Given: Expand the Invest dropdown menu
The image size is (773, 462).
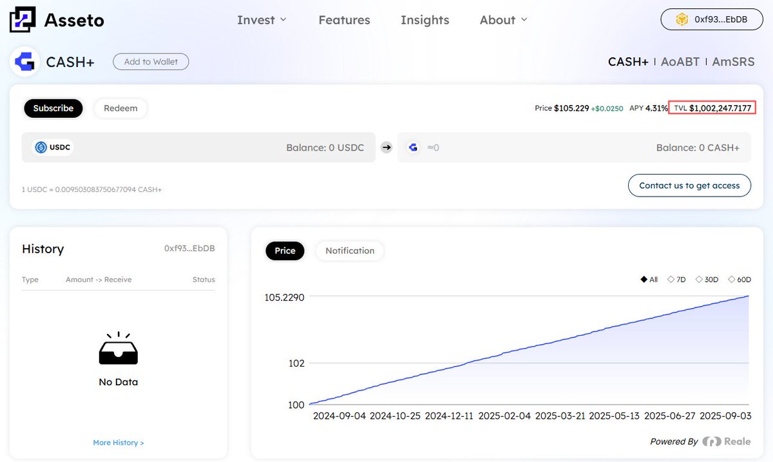Looking at the screenshot, I should click(262, 20).
